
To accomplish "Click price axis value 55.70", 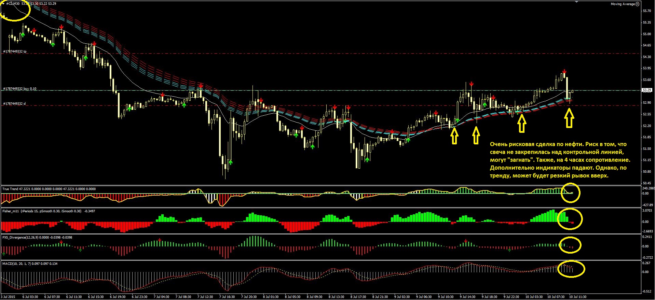I will click(647, 11).
